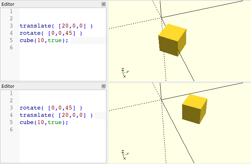Close the bottom Editor panel
Viewport: 251px width, 164px height.
click(103, 86)
